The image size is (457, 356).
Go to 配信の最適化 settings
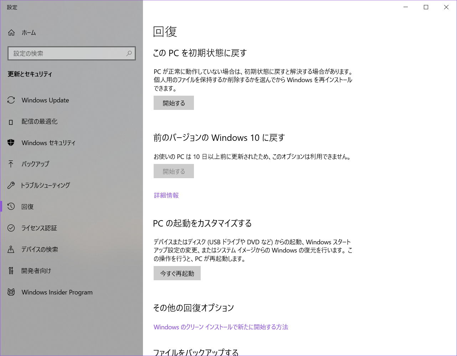click(71, 122)
